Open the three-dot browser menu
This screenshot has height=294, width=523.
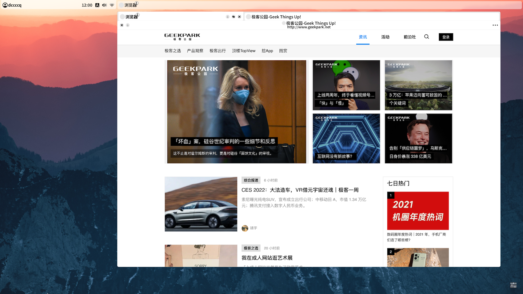tap(495, 25)
